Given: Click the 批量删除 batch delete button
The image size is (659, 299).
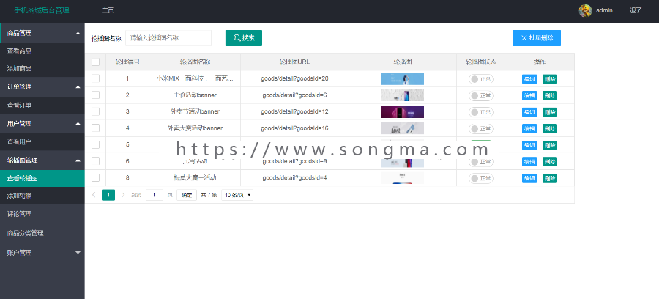Looking at the screenshot, I should click(537, 38).
